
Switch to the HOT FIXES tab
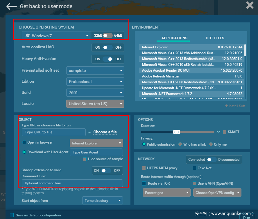click(x=215, y=38)
